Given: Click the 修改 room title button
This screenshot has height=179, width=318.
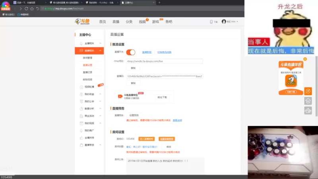Looking at the screenshot, I should [169, 147].
